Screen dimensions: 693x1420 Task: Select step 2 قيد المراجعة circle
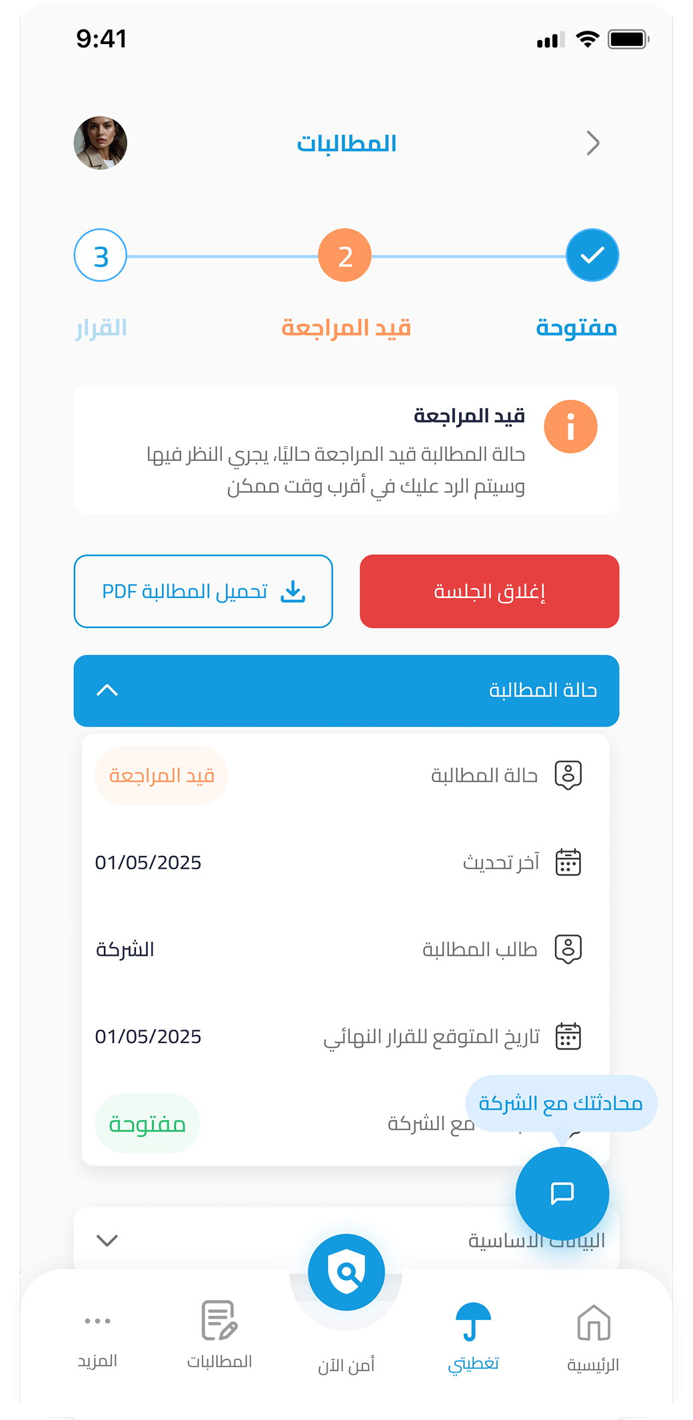345,256
